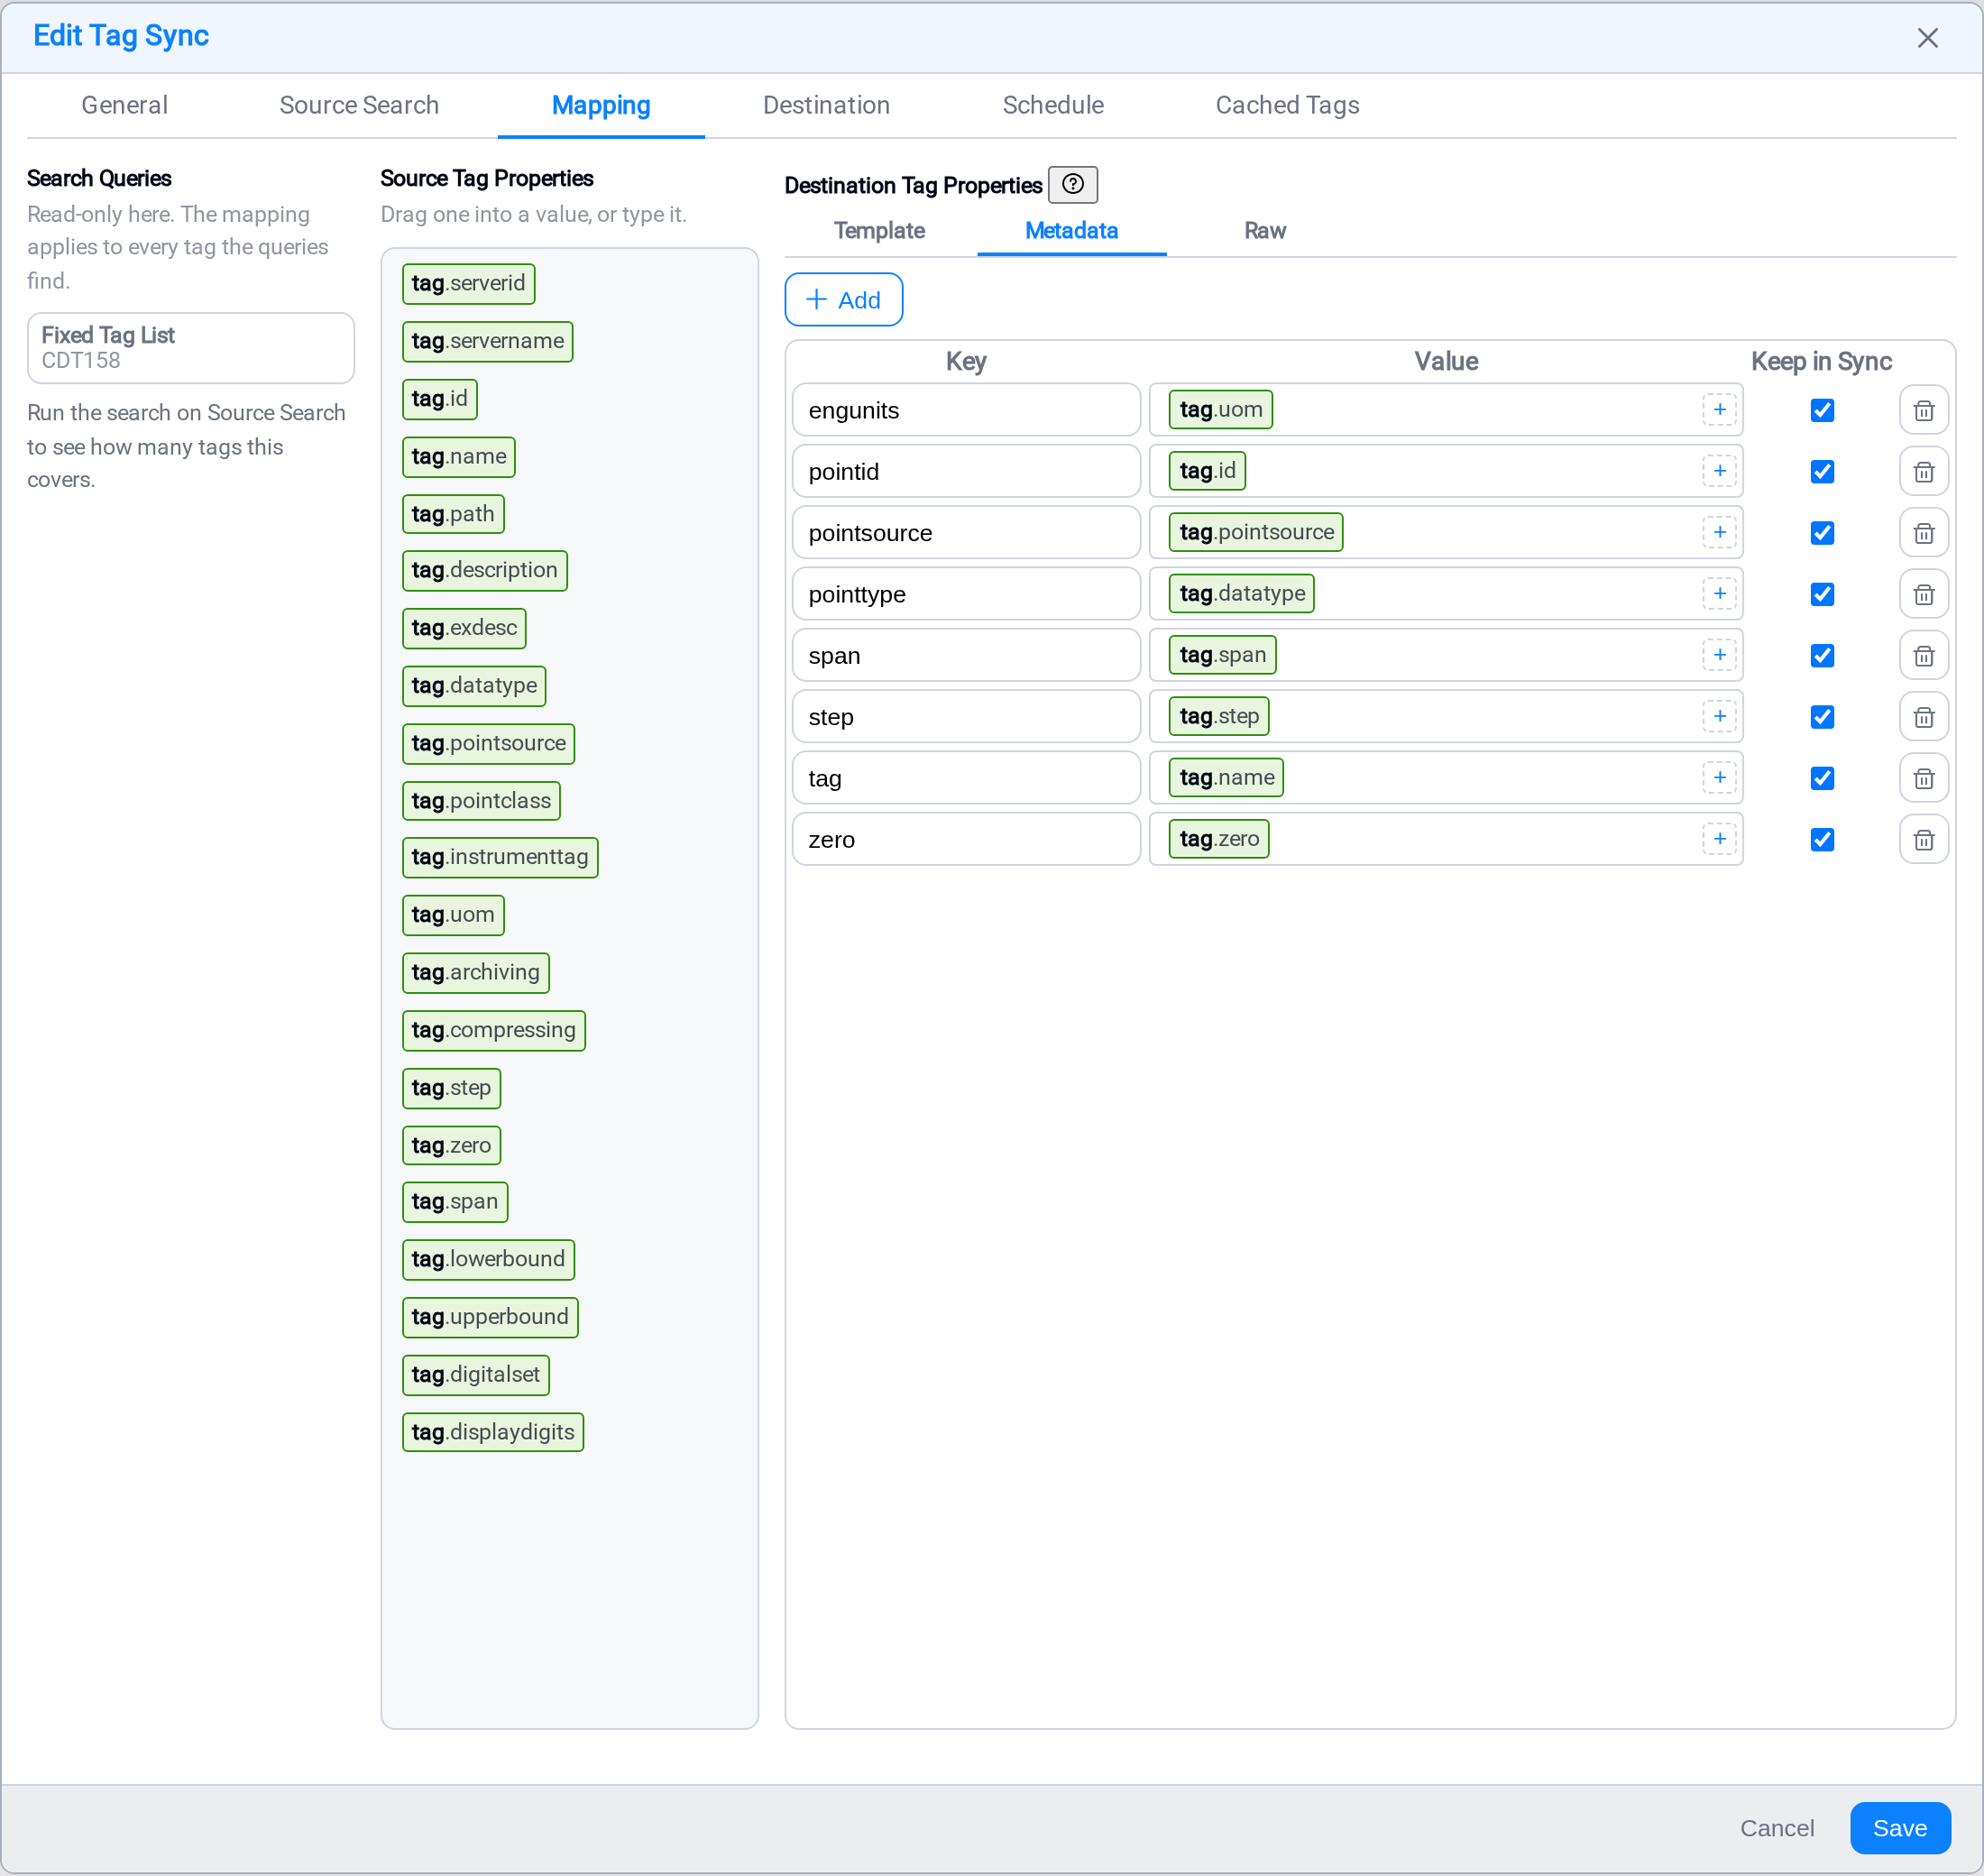Image resolution: width=1984 pixels, height=1876 pixels.
Task: Uncheck Keep in Sync for pointid
Action: (1822, 471)
